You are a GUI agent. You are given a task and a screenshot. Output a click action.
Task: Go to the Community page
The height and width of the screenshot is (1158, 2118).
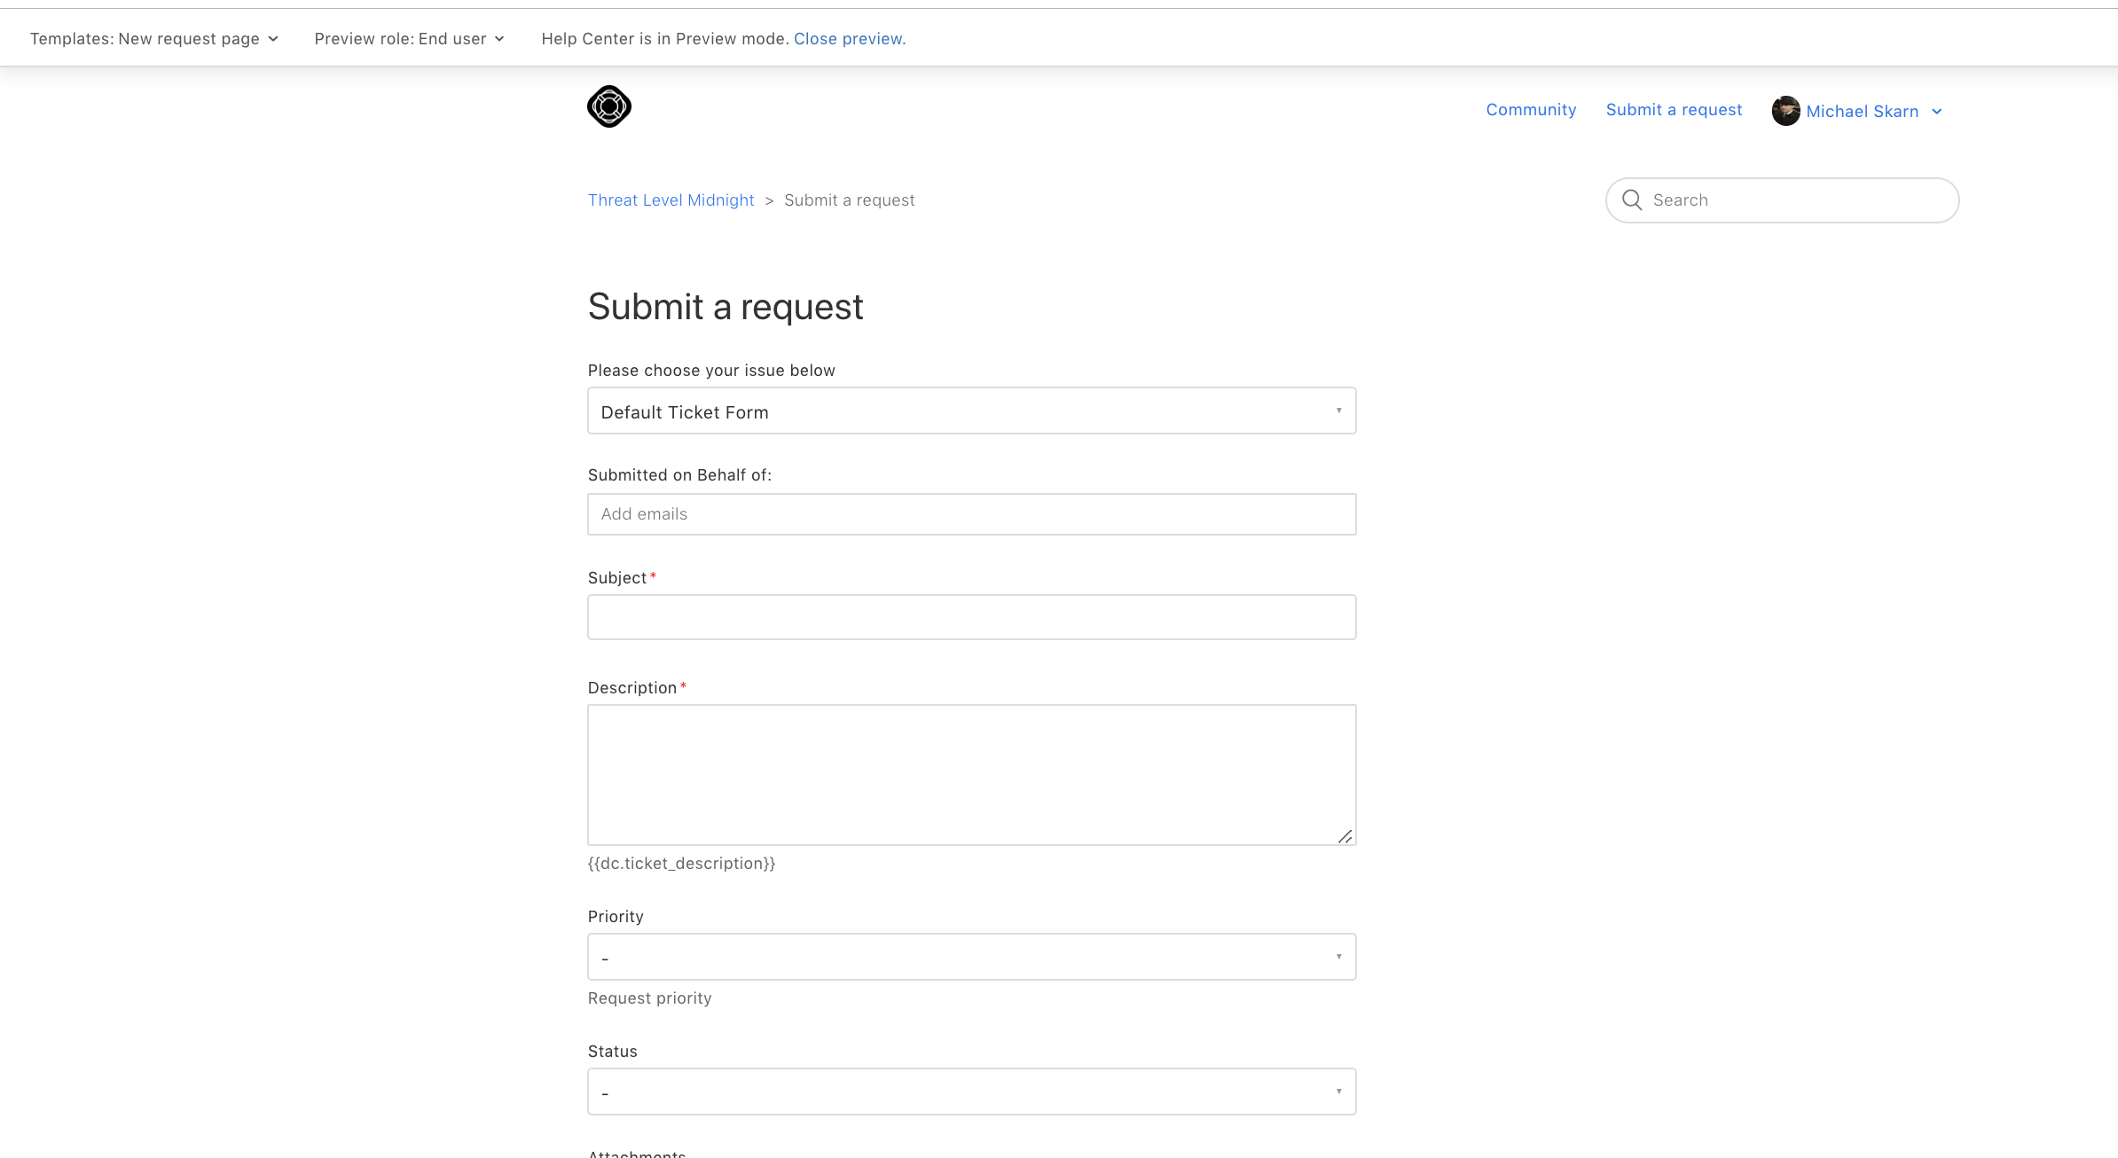[x=1531, y=110]
